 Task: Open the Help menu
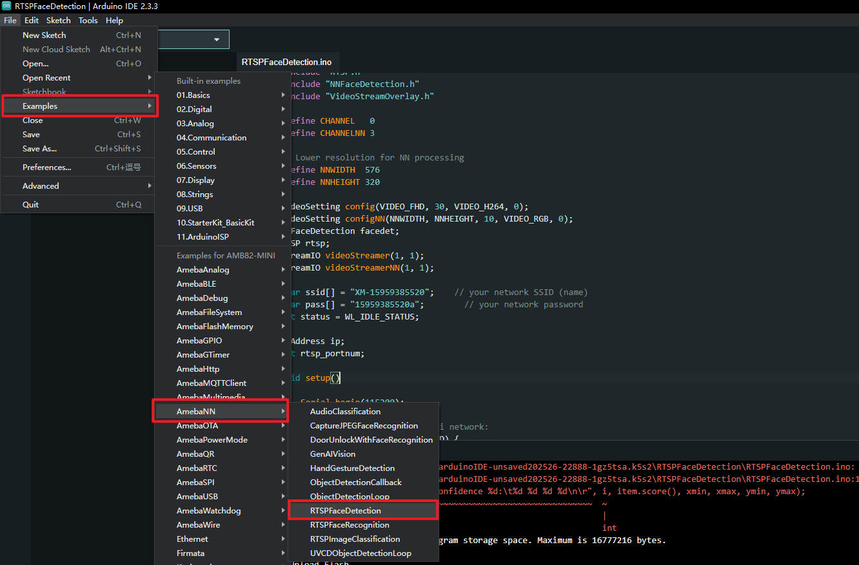click(114, 20)
